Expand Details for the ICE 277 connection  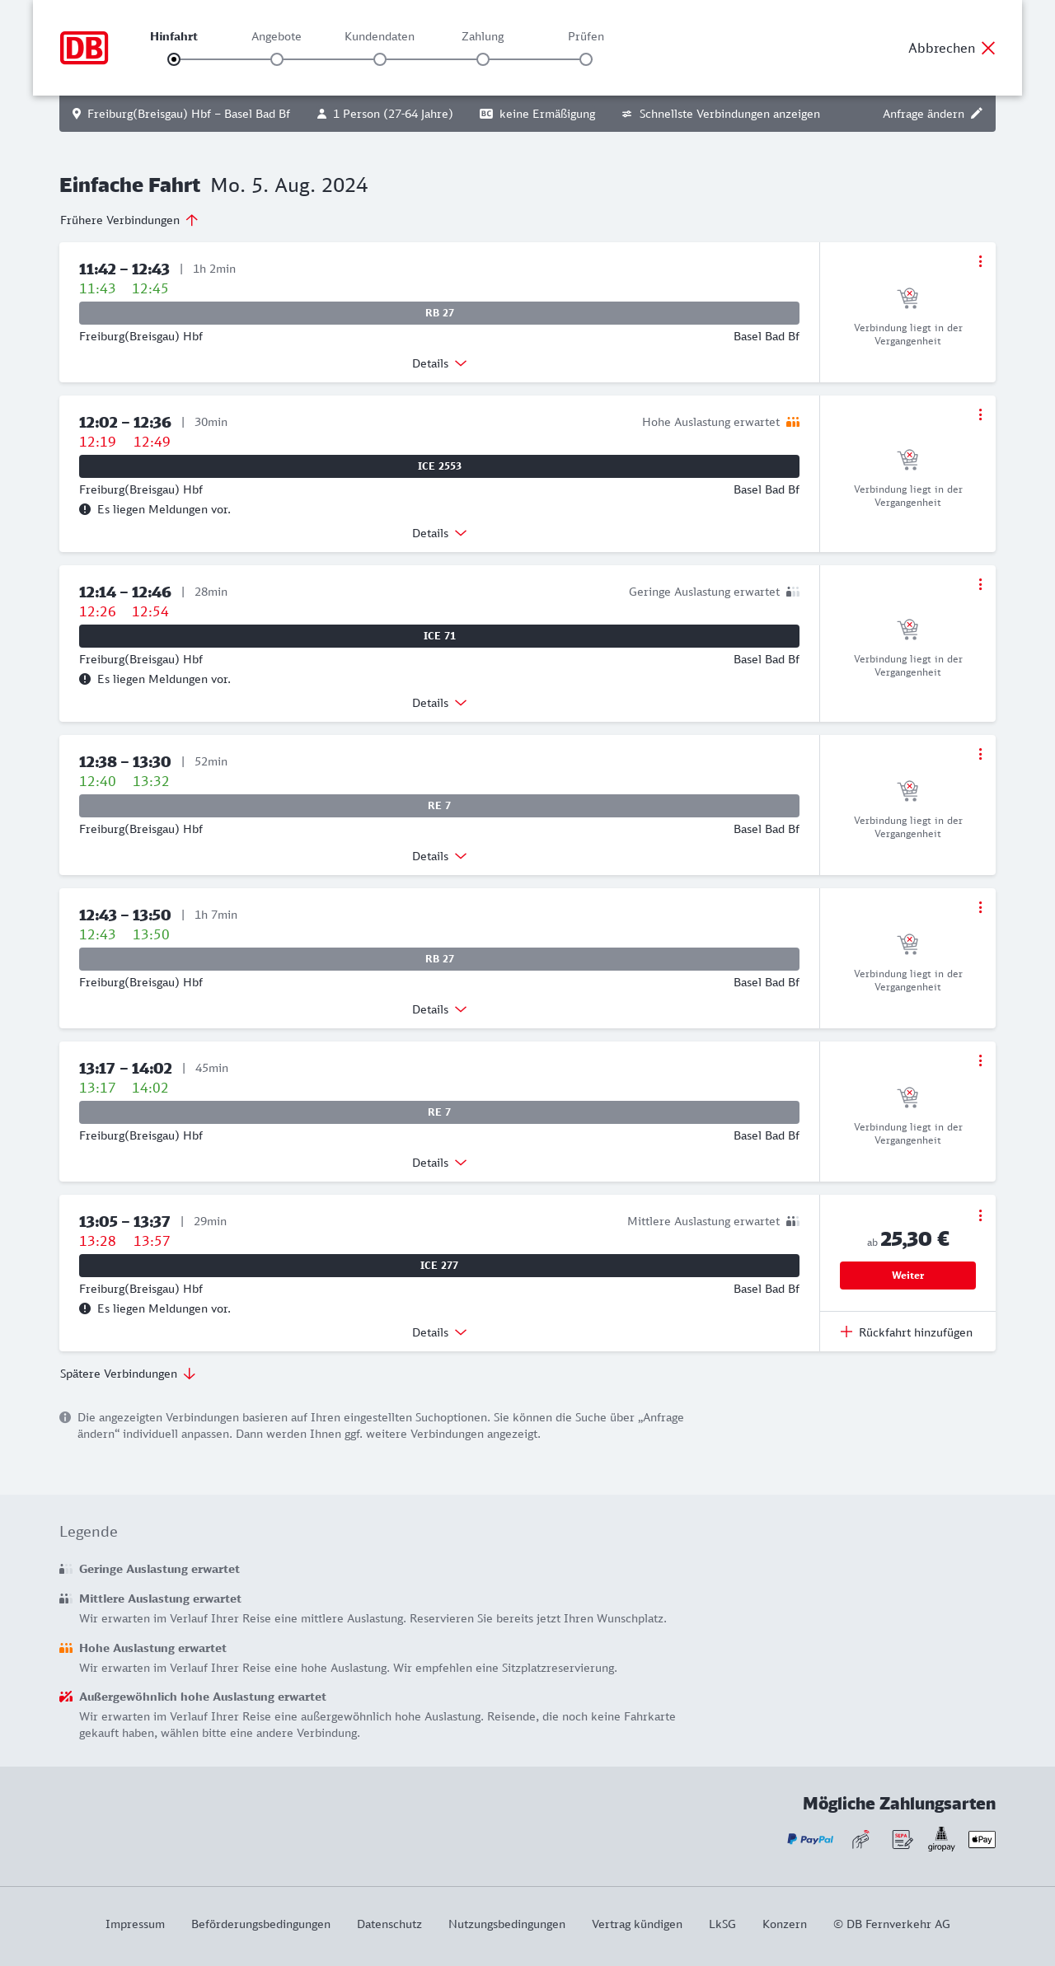pos(439,1332)
